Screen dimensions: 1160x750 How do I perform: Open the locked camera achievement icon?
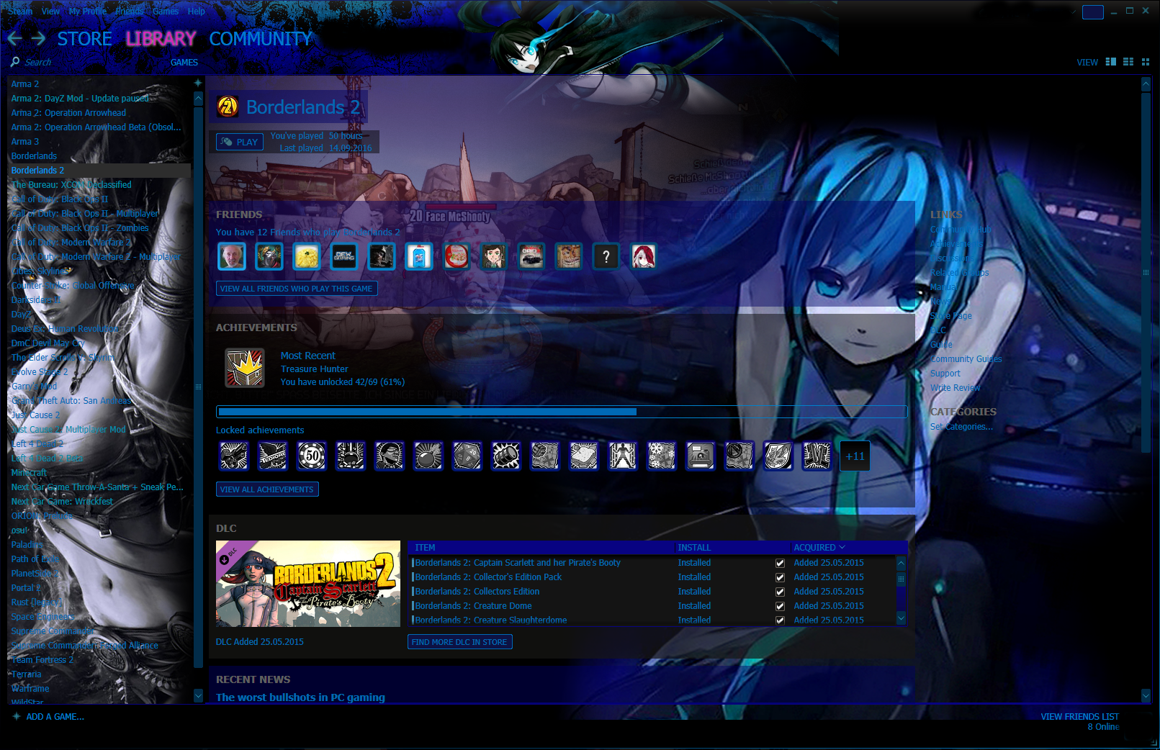[701, 456]
